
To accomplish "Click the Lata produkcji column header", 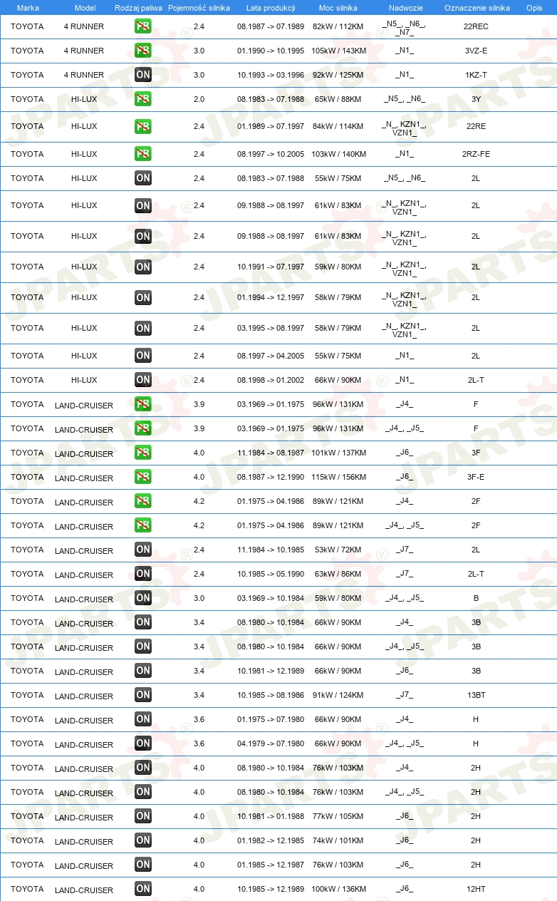I will pyautogui.click(x=271, y=8).
